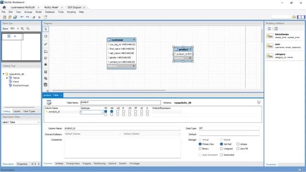306x172 pixels.
Task: Enable the Zero Fill checkbox
Action: point(238,149)
